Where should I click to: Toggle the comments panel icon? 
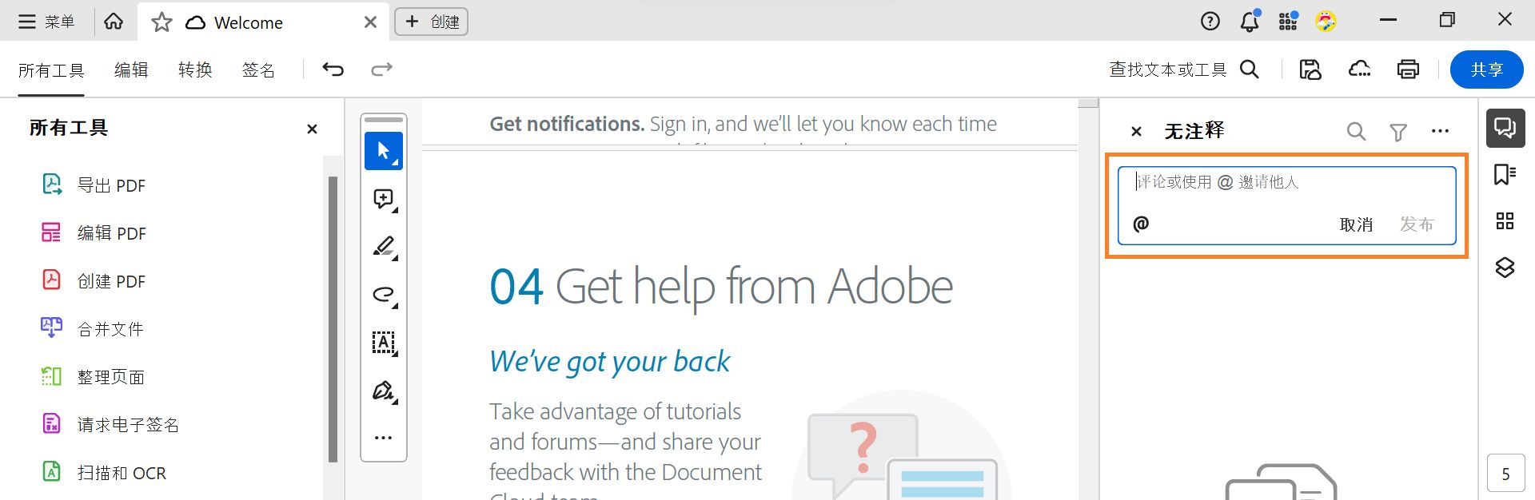[1505, 128]
